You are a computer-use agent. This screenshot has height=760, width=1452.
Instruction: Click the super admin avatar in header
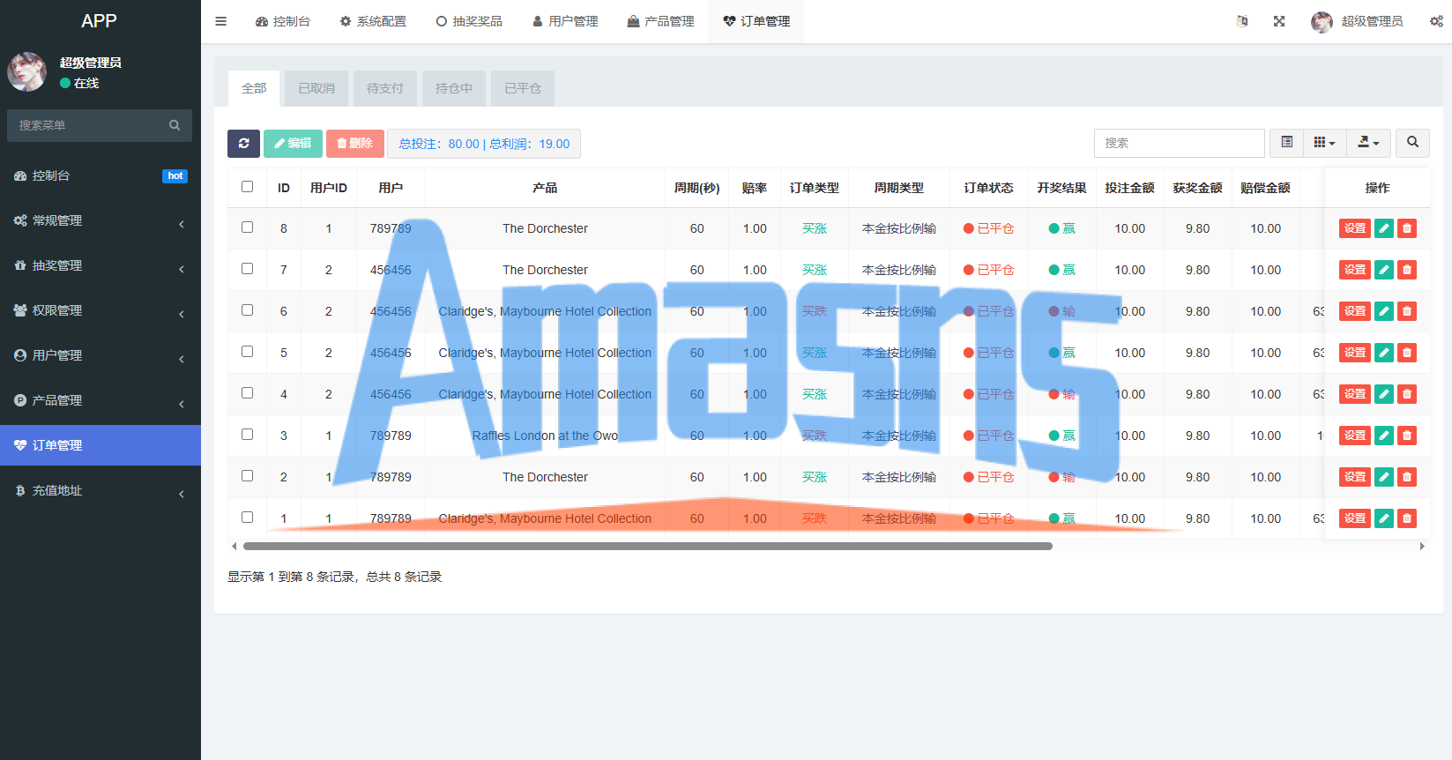1322,21
